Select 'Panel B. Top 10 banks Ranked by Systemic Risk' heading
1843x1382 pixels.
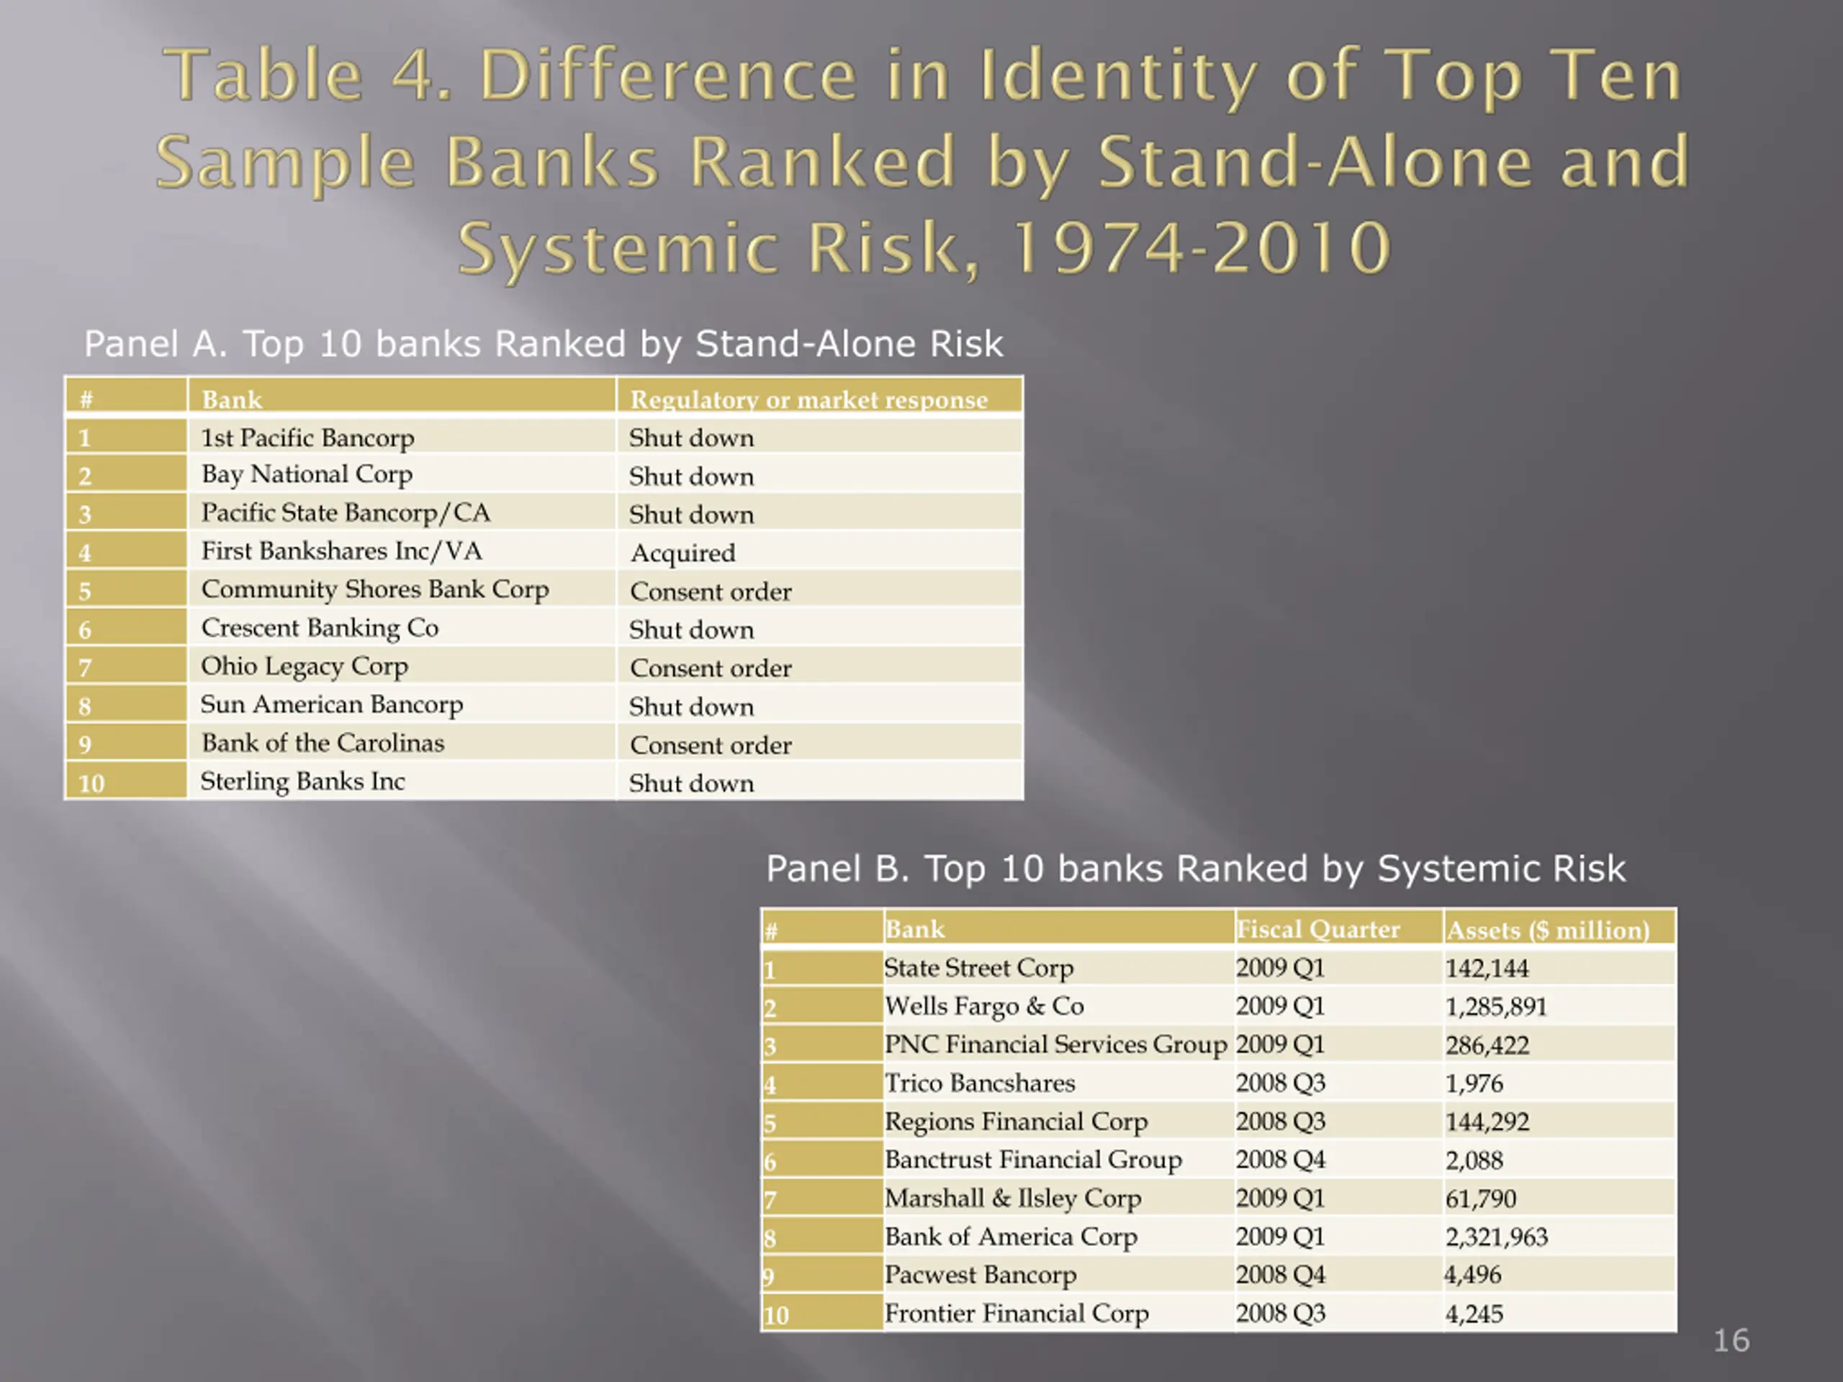pos(1196,869)
